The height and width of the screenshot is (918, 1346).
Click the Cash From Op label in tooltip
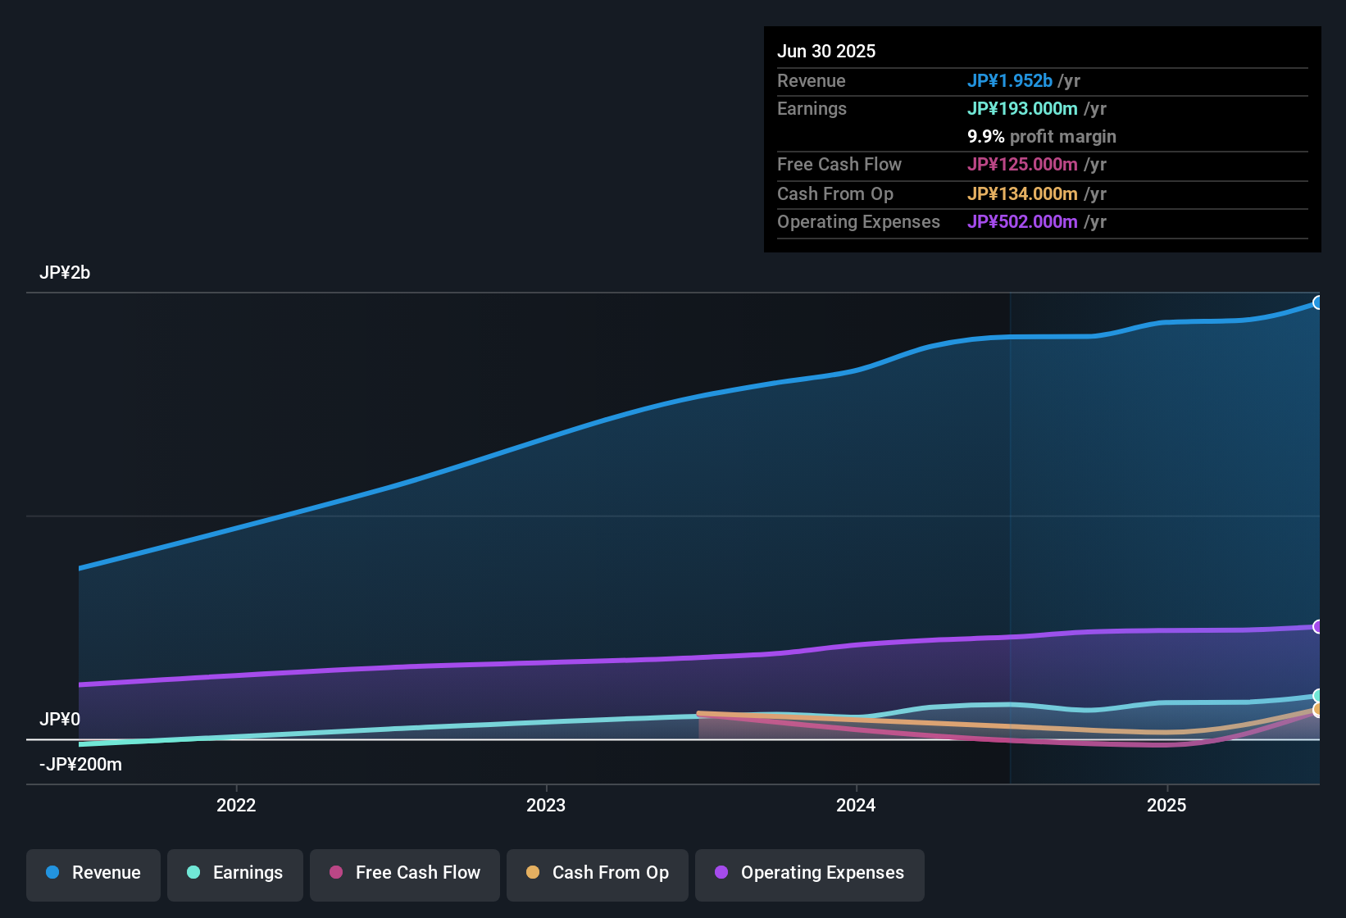pos(835,193)
